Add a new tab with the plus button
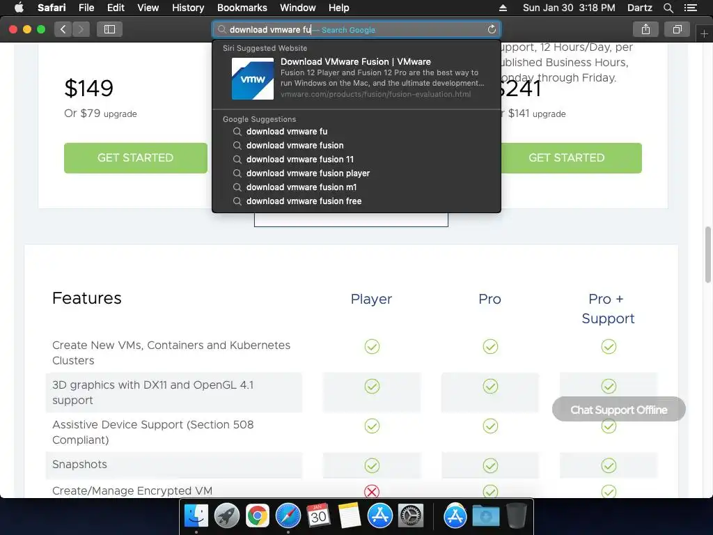This screenshot has height=535, width=713. click(x=704, y=33)
